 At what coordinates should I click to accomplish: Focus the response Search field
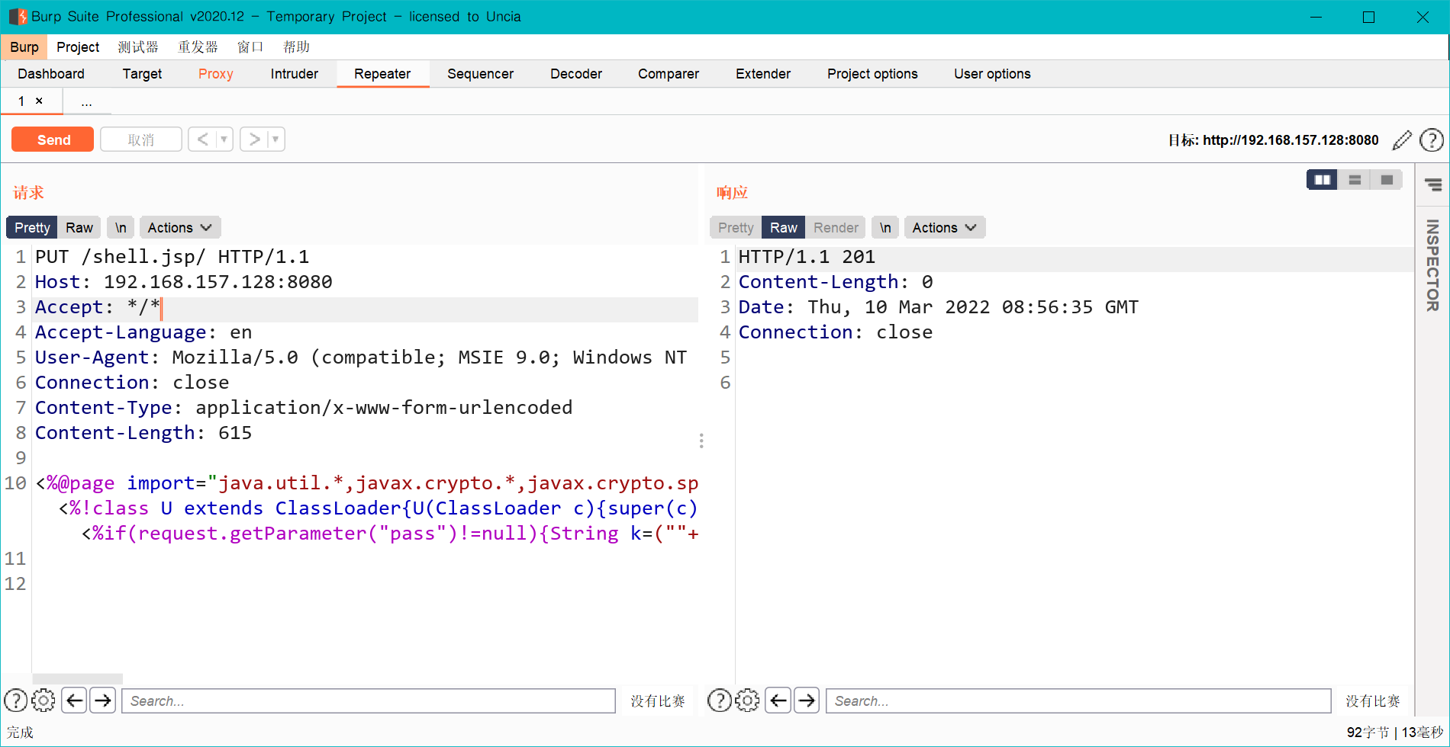(x=1078, y=701)
